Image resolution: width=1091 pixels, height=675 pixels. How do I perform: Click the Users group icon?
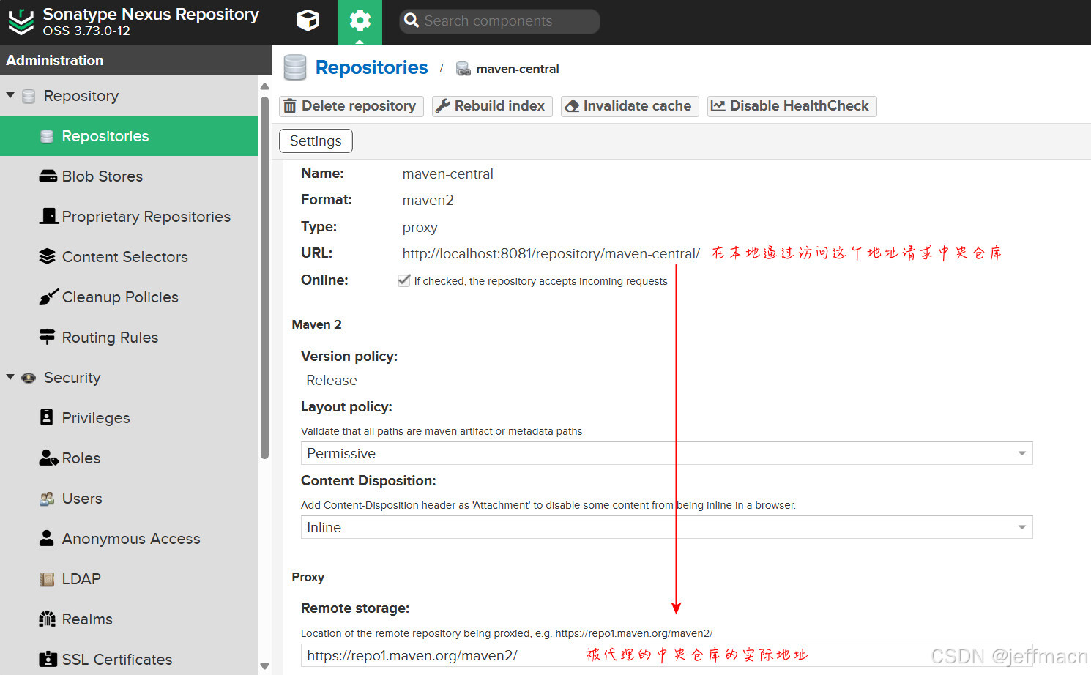point(47,499)
